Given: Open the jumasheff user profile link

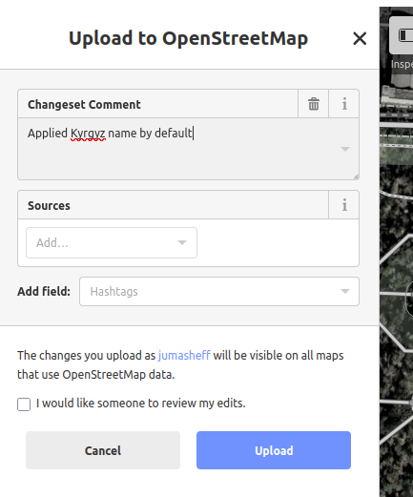Looking at the screenshot, I should pyautogui.click(x=184, y=356).
